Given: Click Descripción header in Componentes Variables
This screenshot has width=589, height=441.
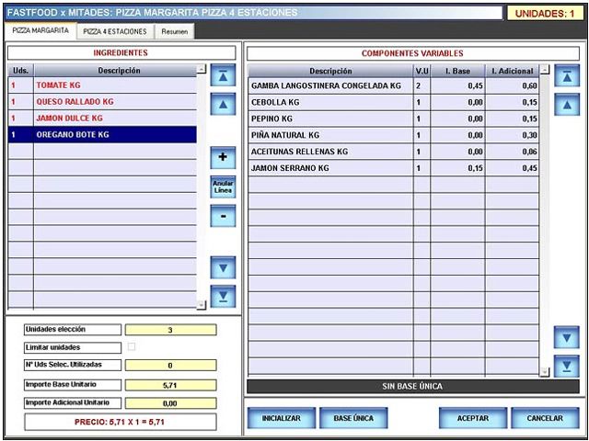Looking at the screenshot, I should 330,71.
